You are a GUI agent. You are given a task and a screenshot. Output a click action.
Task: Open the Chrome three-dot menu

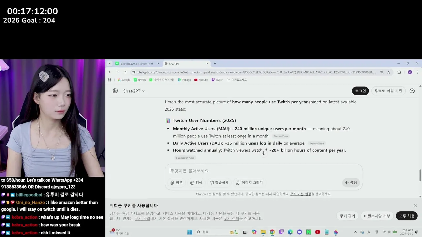point(417,72)
